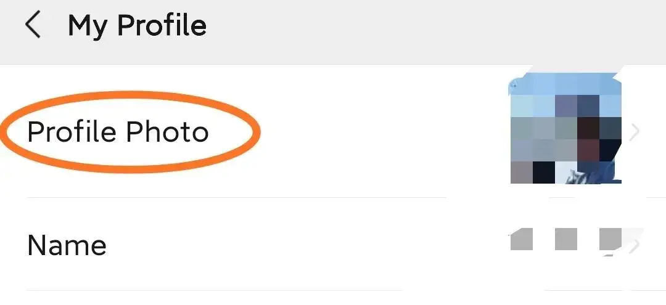Tap the pixelated profile photo thumbnail
The width and height of the screenshot is (666, 305).
pyautogui.click(x=565, y=128)
